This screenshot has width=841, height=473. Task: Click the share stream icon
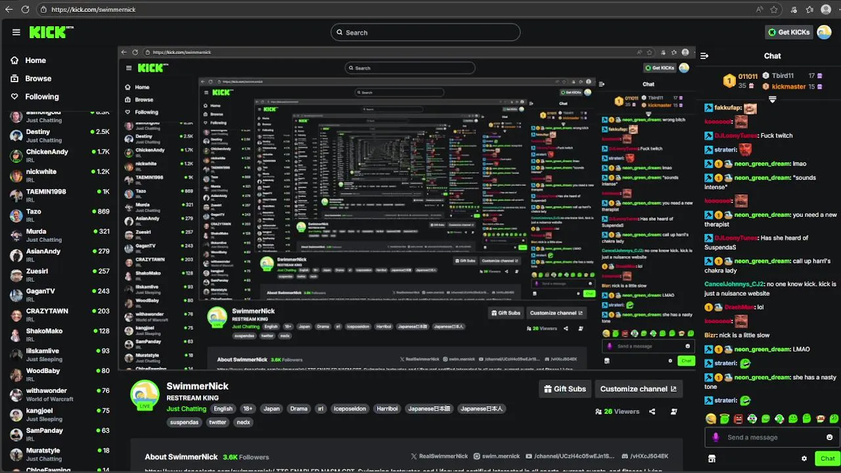pos(652,412)
